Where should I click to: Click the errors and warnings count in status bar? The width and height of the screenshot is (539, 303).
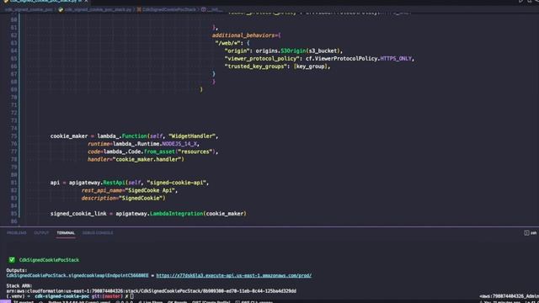coord(125,302)
